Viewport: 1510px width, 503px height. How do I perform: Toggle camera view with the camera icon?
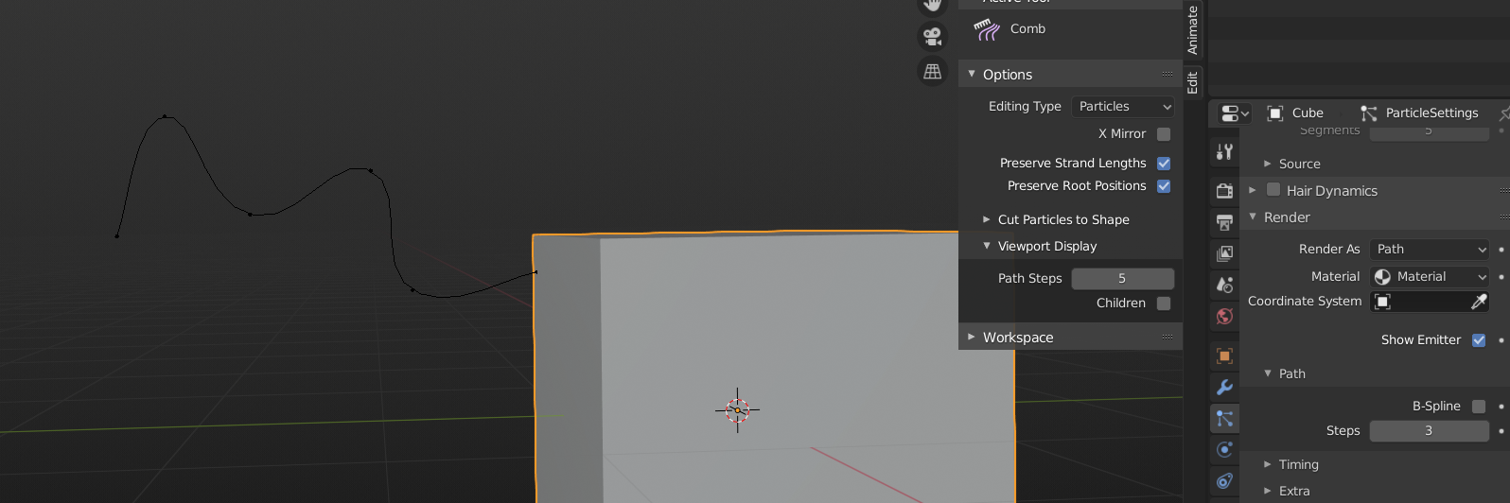[933, 37]
